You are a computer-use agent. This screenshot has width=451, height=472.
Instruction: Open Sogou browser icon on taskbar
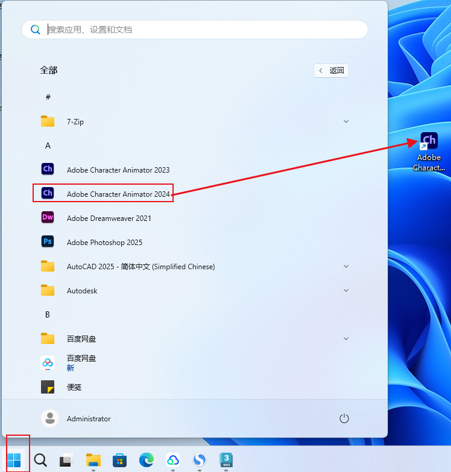(200, 460)
